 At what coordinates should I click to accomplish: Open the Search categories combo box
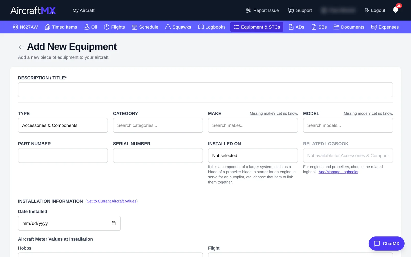(158, 125)
